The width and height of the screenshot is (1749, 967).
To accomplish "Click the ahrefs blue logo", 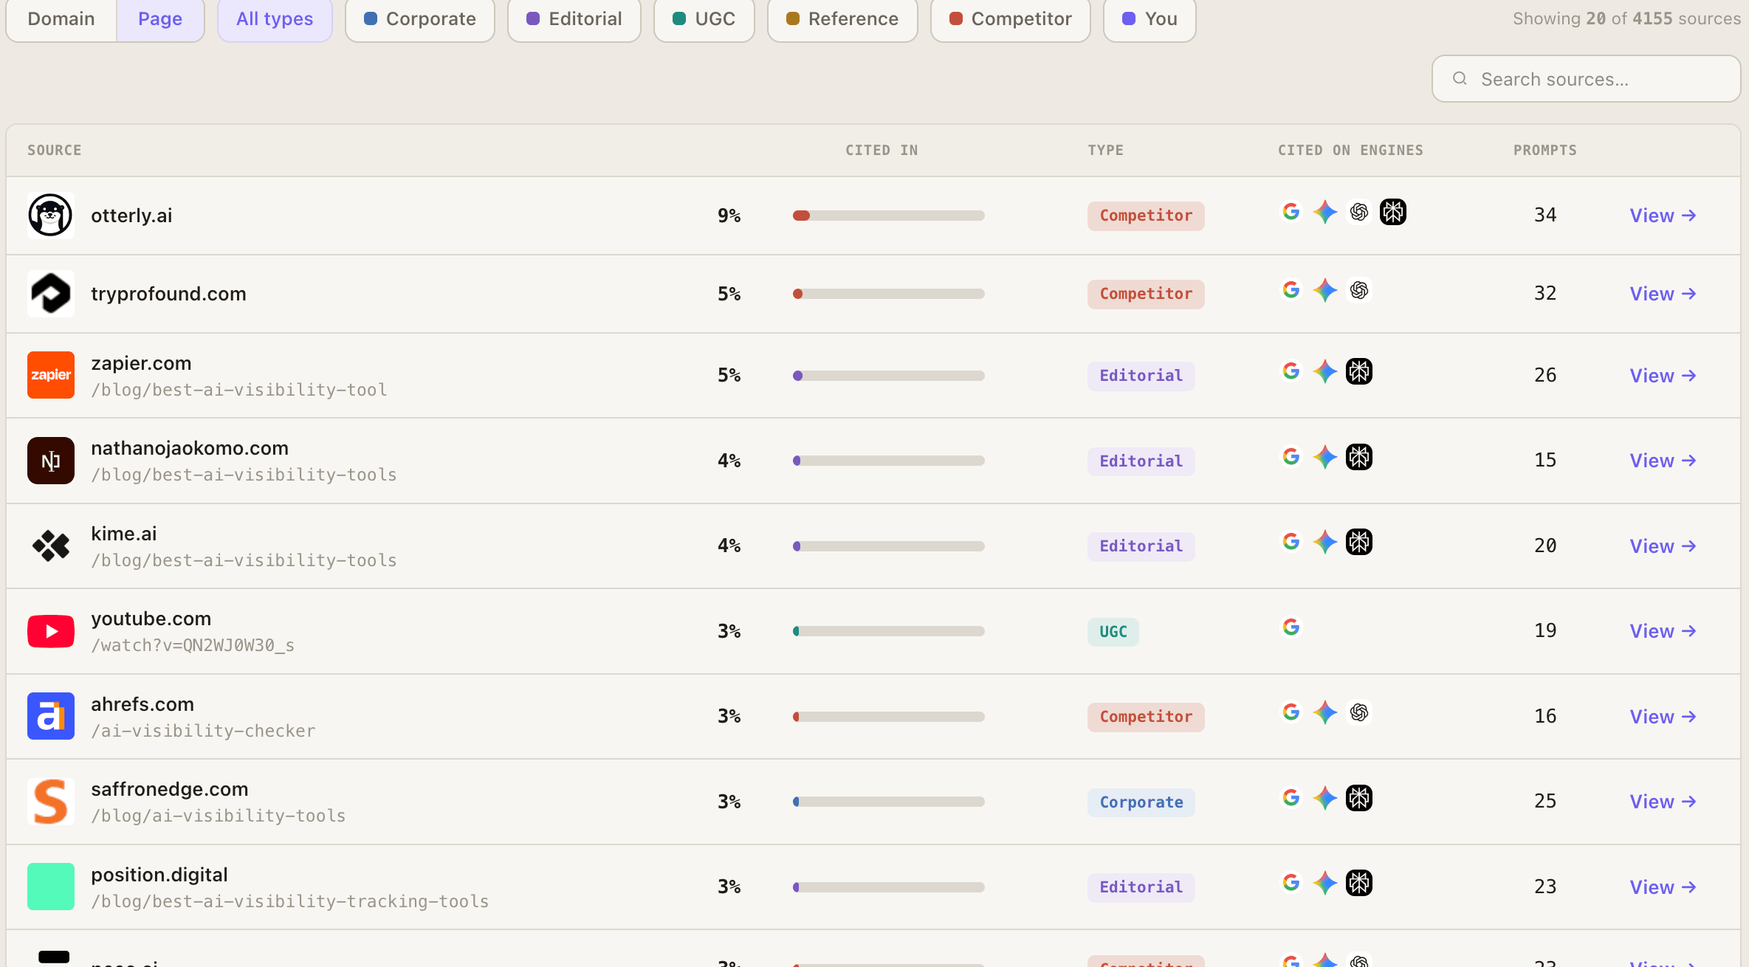I will point(50,716).
